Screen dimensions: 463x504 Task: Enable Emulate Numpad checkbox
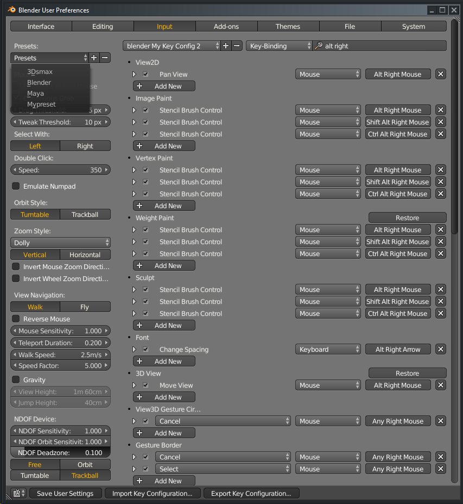click(x=16, y=186)
